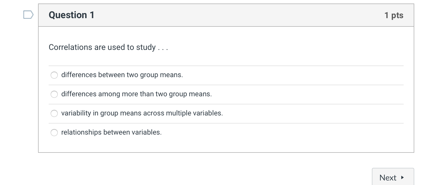Click the arrow icon inside Next button
446x185 pixels.
tap(402, 177)
